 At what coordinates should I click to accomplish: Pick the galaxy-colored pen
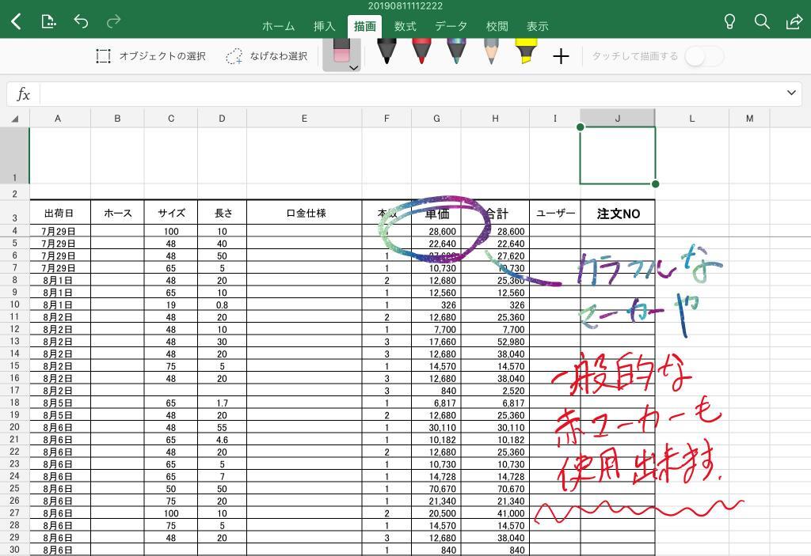click(455, 54)
